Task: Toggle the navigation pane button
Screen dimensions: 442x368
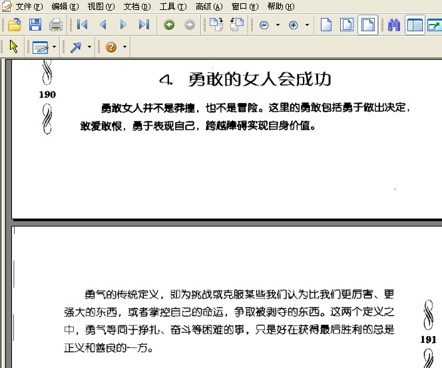Action: 415,25
